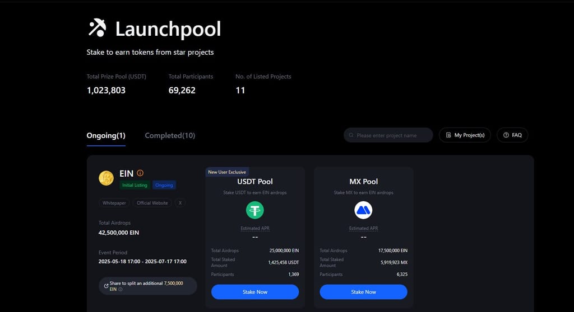574x312 pixels.
Task: Open the FAQ button
Action: pyautogui.click(x=512, y=135)
